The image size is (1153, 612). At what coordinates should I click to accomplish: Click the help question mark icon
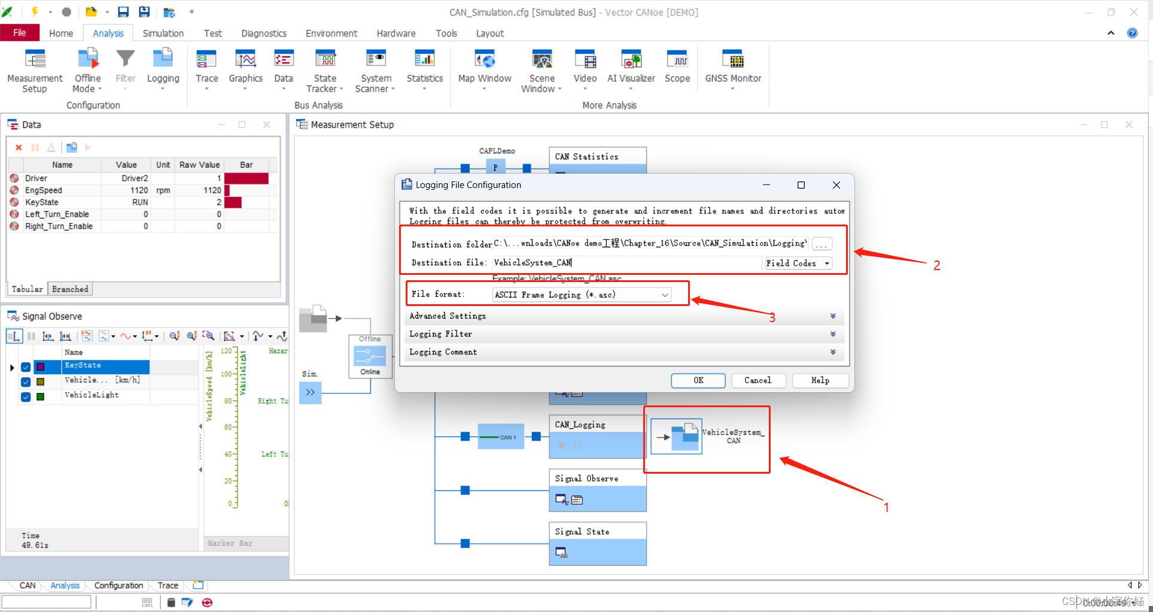coord(1132,33)
